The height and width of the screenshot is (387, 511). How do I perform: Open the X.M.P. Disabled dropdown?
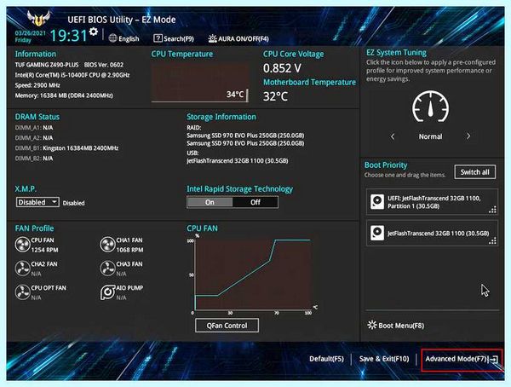coord(37,202)
